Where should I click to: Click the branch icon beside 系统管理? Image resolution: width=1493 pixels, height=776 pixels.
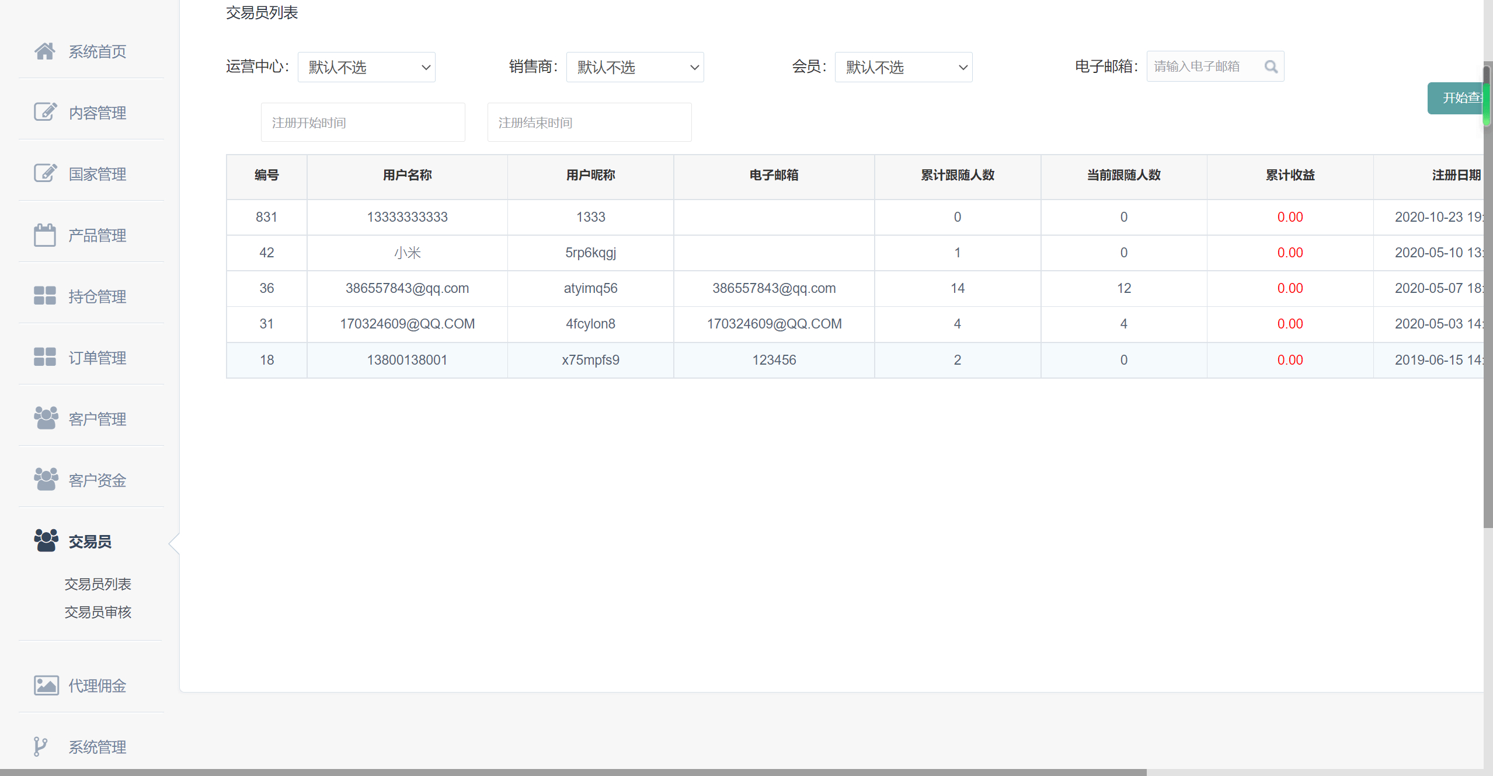pos(40,746)
